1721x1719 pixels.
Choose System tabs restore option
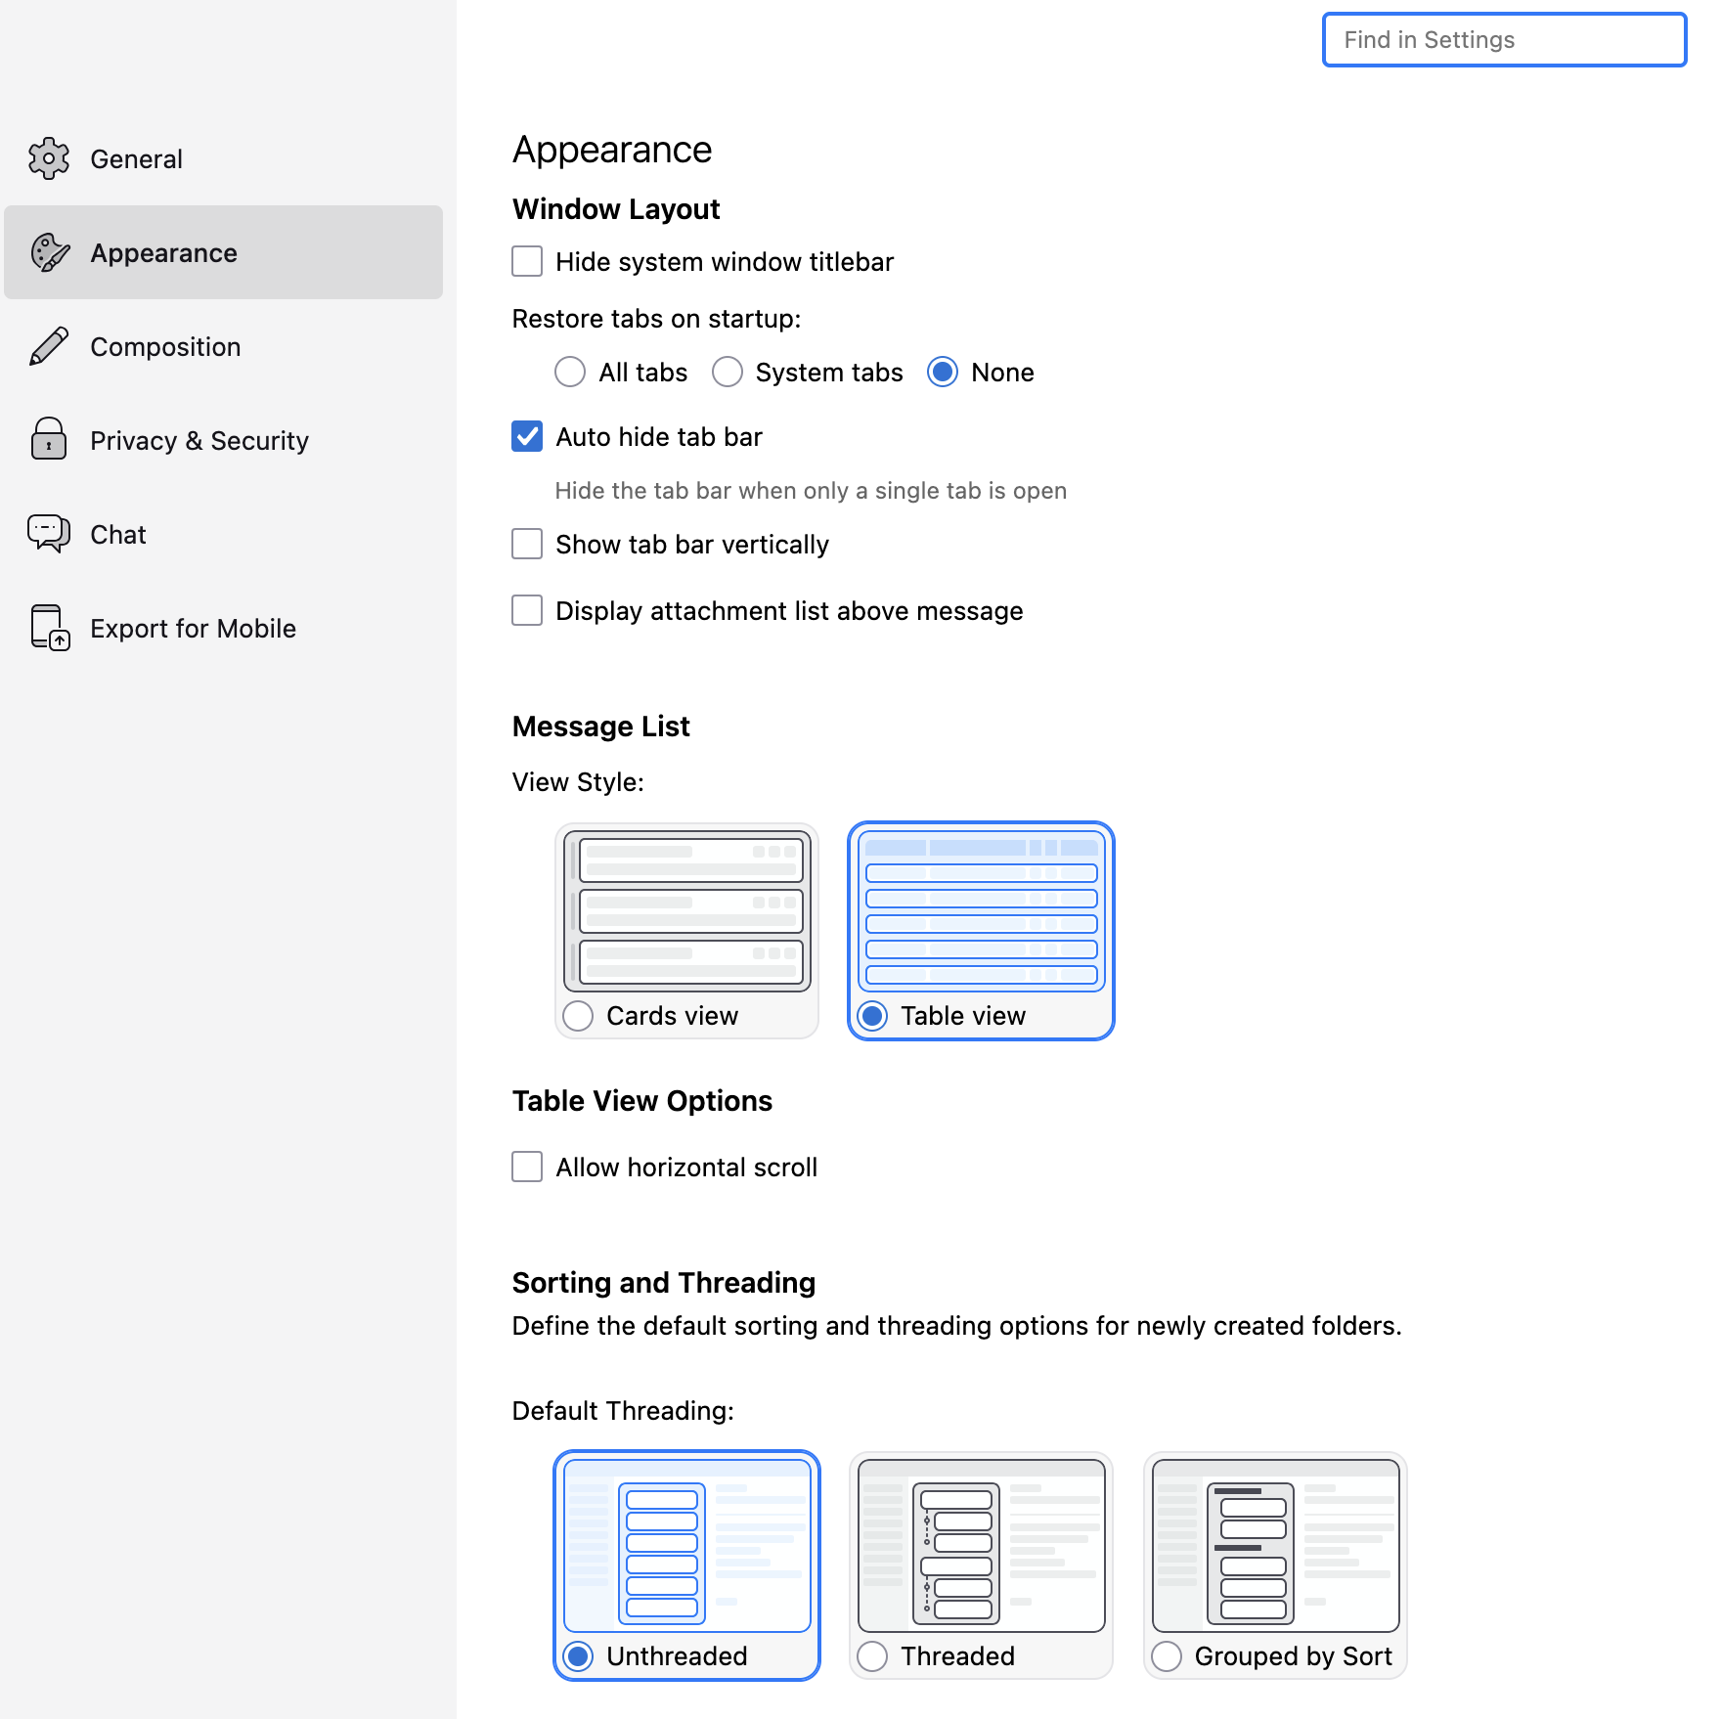tap(727, 372)
